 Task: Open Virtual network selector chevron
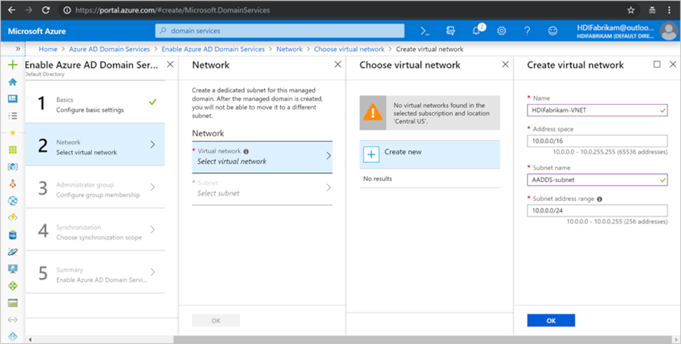328,156
